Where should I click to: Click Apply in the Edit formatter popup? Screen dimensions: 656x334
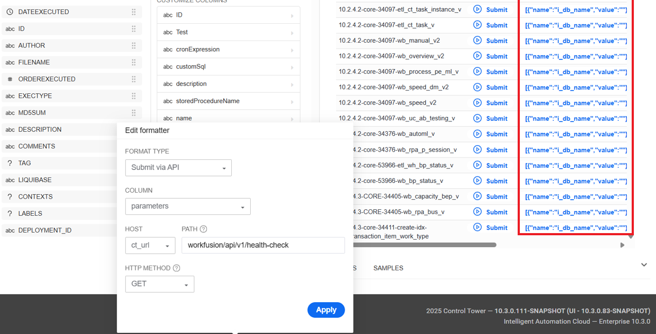[326, 310]
